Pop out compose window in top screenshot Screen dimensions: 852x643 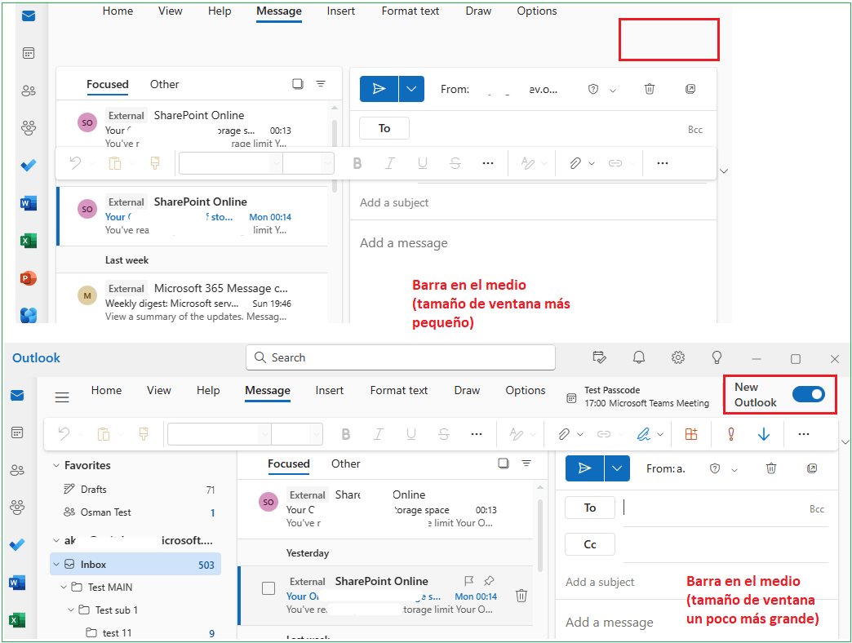tap(690, 89)
